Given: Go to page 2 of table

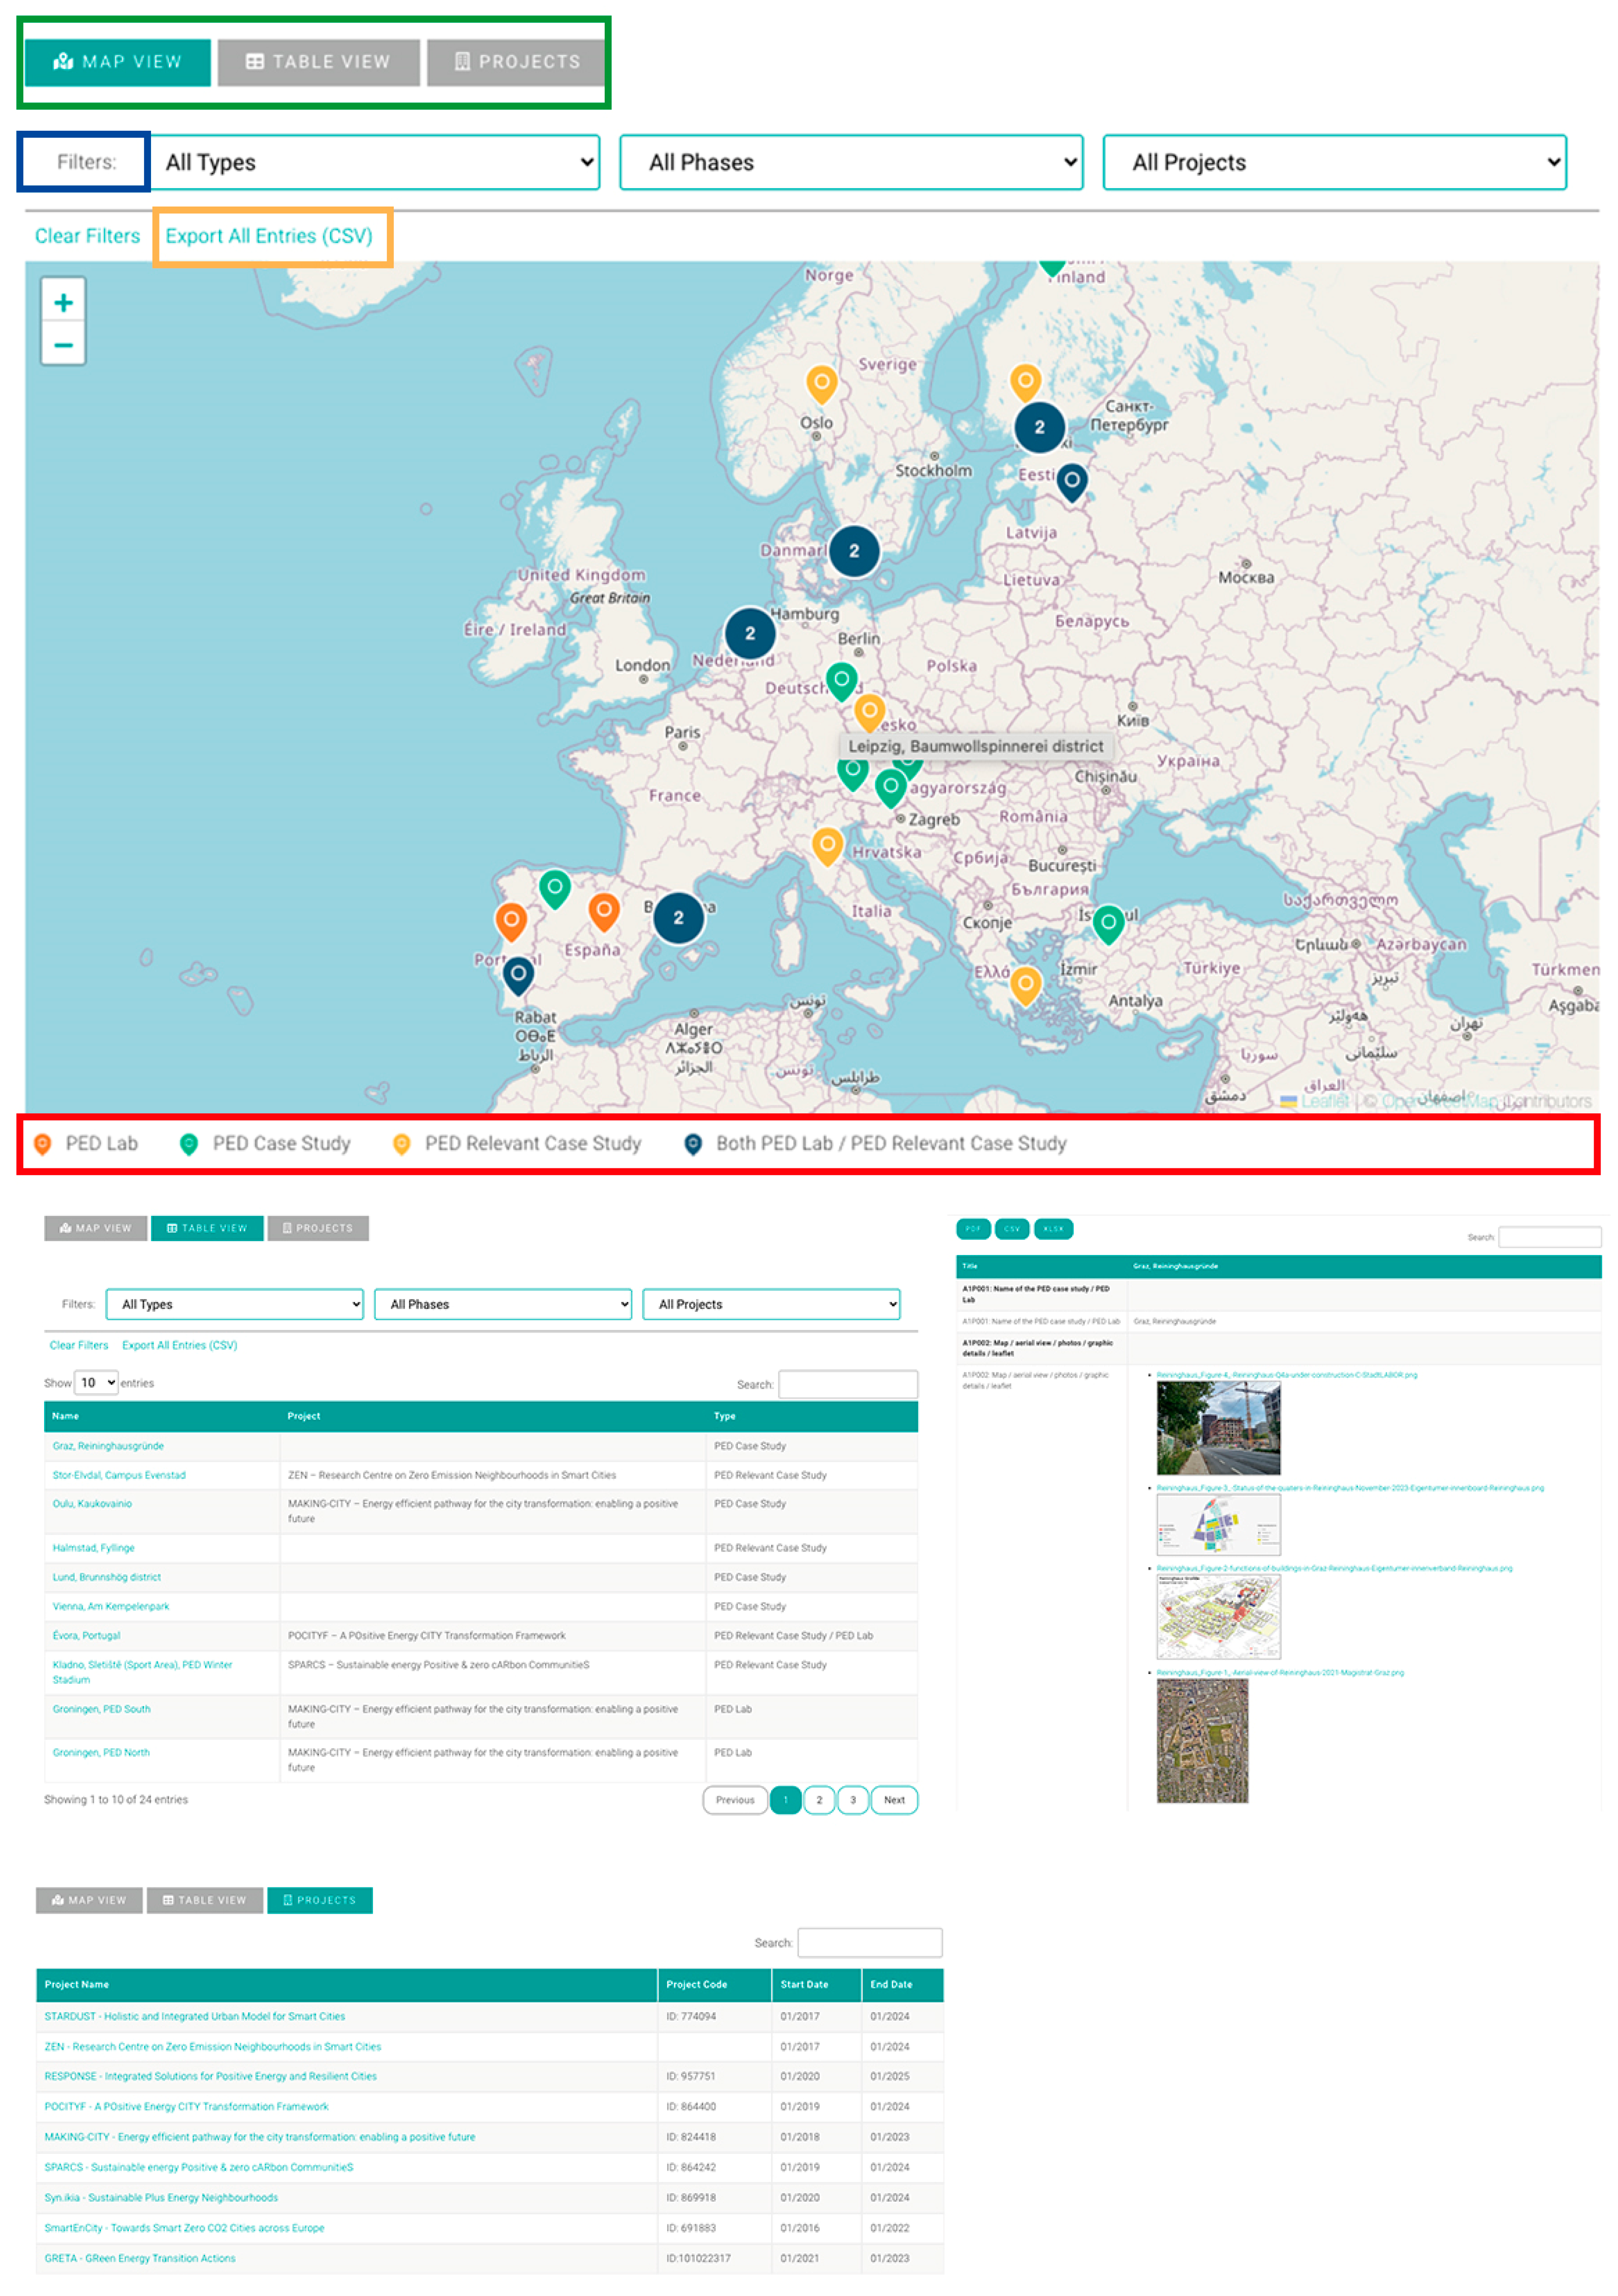Looking at the screenshot, I should click(x=818, y=1799).
